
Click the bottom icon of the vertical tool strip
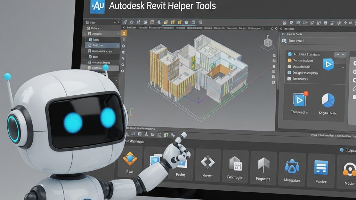click(x=123, y=71)
